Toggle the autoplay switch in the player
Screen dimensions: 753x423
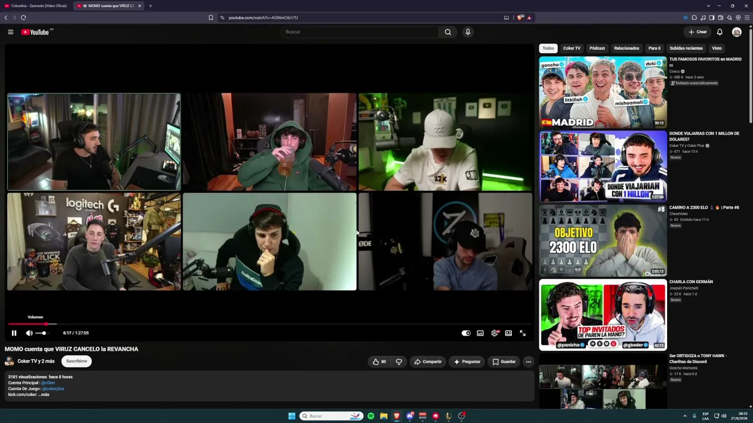(466, 333)
